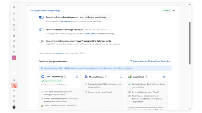Open Avoma Assistant (Bot) vs Cloud Recording link
Image resolution: width=202 pixels, height=113 pixels.
[150, 61]
